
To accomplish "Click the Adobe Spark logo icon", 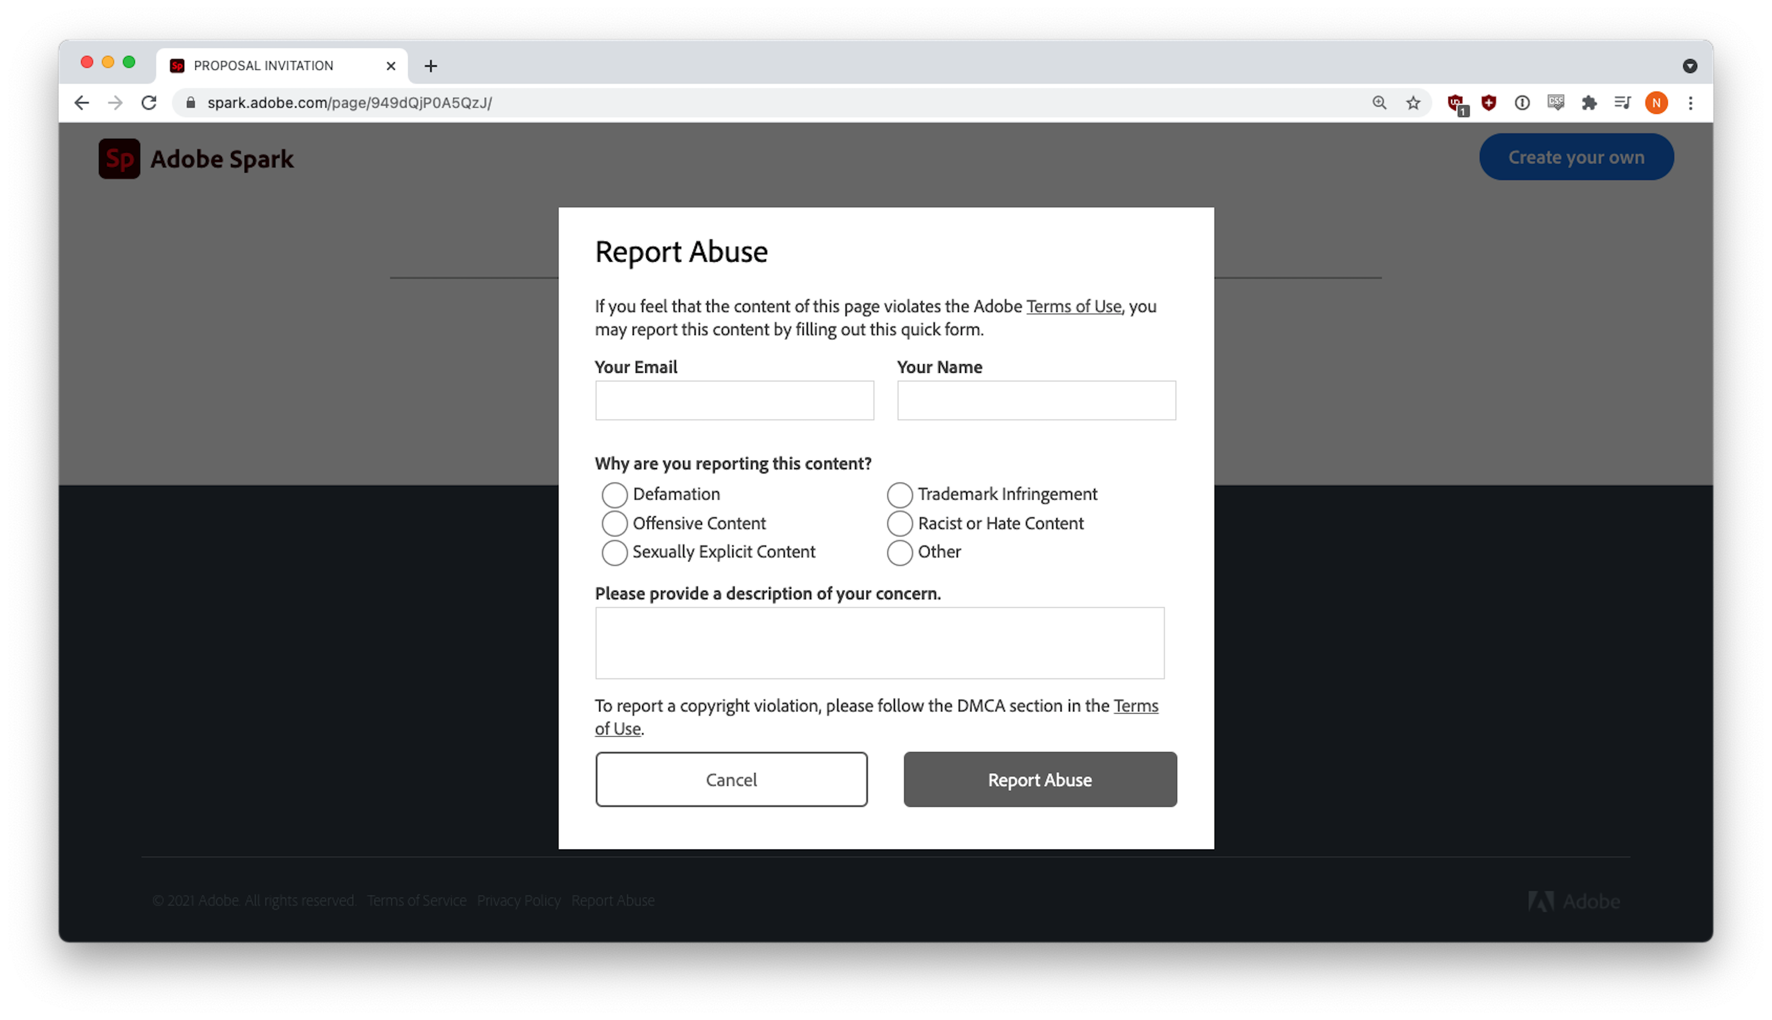I will [118, 158].
